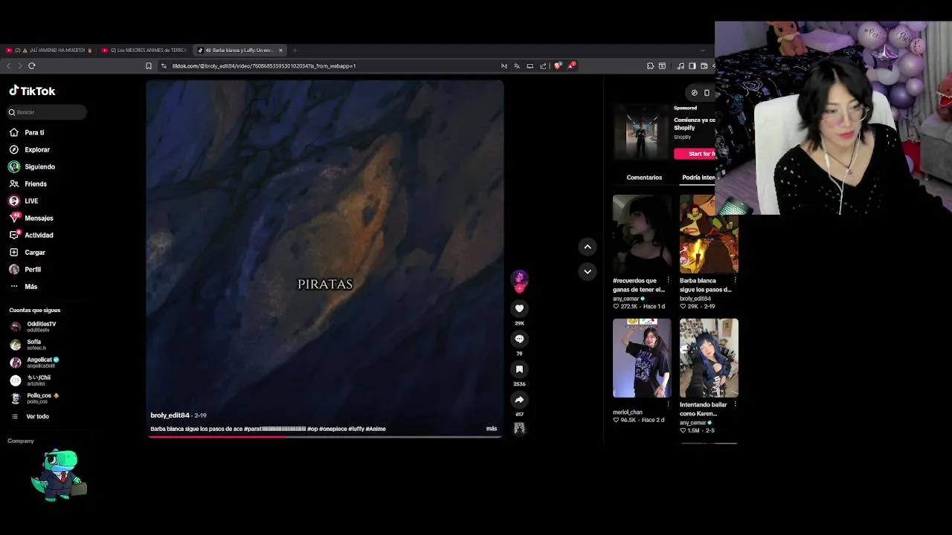Open creator avatar beside video
Viewport: 952px width, 535px height.
point(519,279)
